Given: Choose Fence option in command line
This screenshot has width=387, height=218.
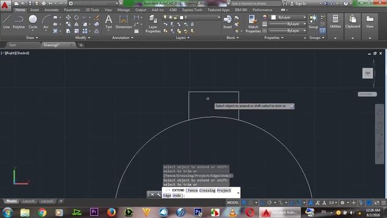Looking at the screenshot, I should (193, 190).
